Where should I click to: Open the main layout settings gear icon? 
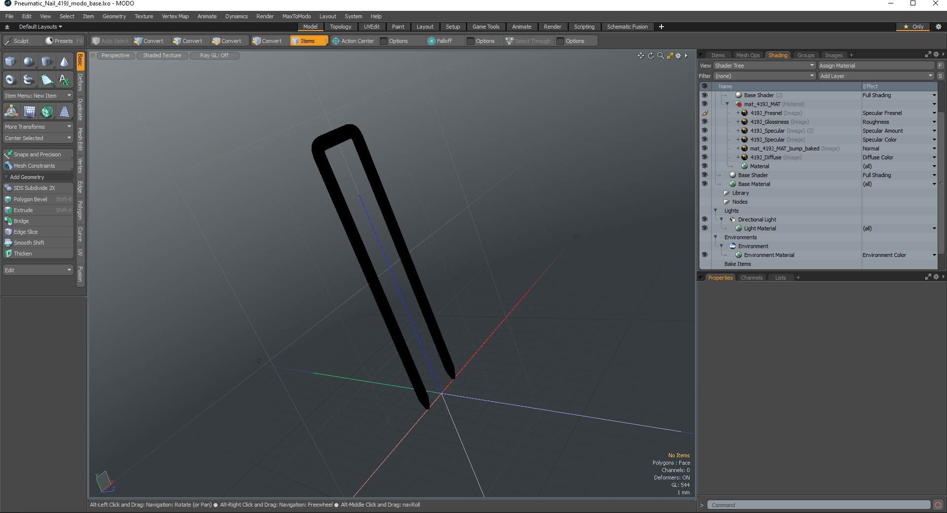pos(939,27)
